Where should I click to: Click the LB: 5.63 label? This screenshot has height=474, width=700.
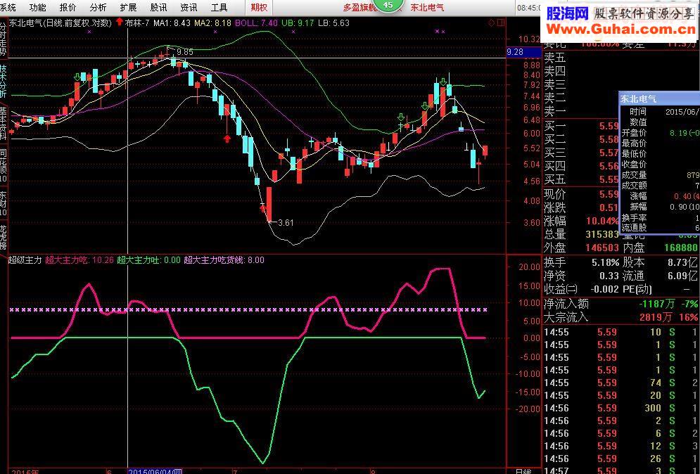[333, 23]
